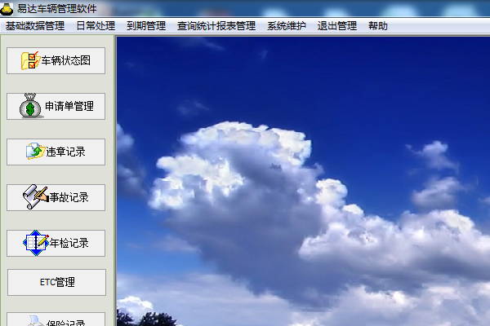Click the money bag icon for 申请单管理
The height and width of the screenshot is (326, 490).
(31, 106)
